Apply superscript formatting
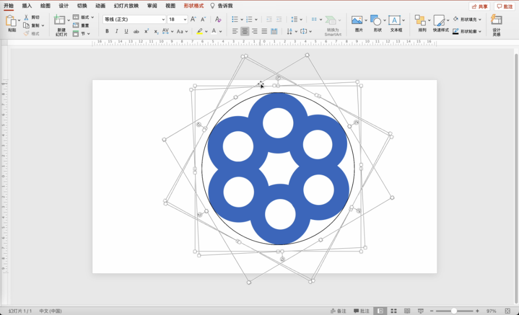 click(x=146, y=31)
